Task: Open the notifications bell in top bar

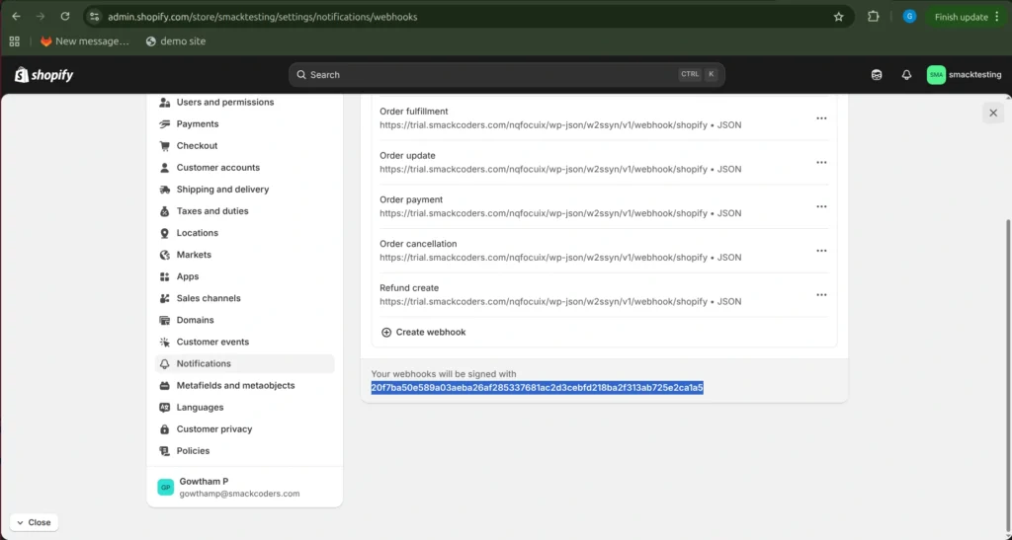Action: (906, 75)
